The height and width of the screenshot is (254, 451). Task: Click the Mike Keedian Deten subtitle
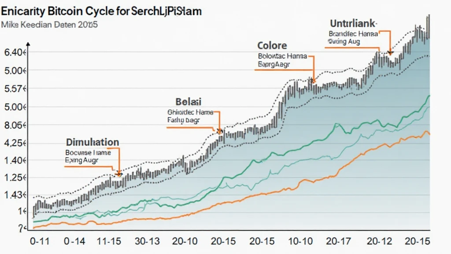point(49,25)
